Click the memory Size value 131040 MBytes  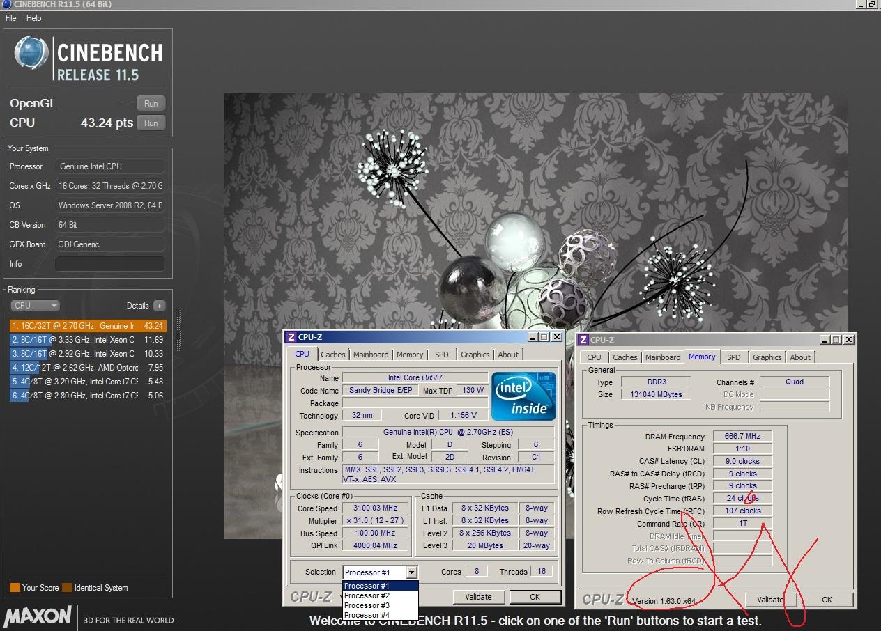656,394
